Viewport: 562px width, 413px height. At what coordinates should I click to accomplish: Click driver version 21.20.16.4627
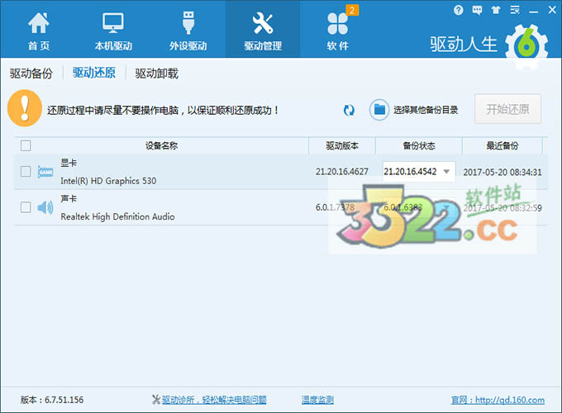341,172
